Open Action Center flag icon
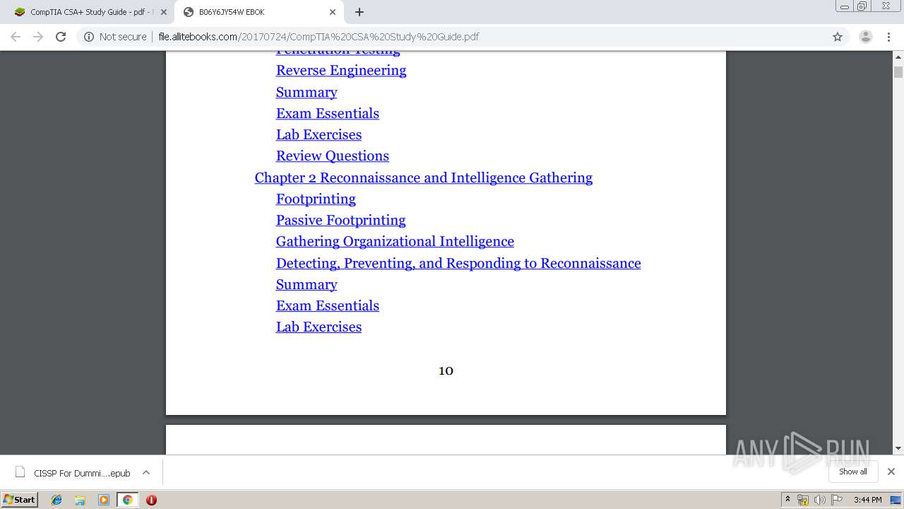 [837, 500]
